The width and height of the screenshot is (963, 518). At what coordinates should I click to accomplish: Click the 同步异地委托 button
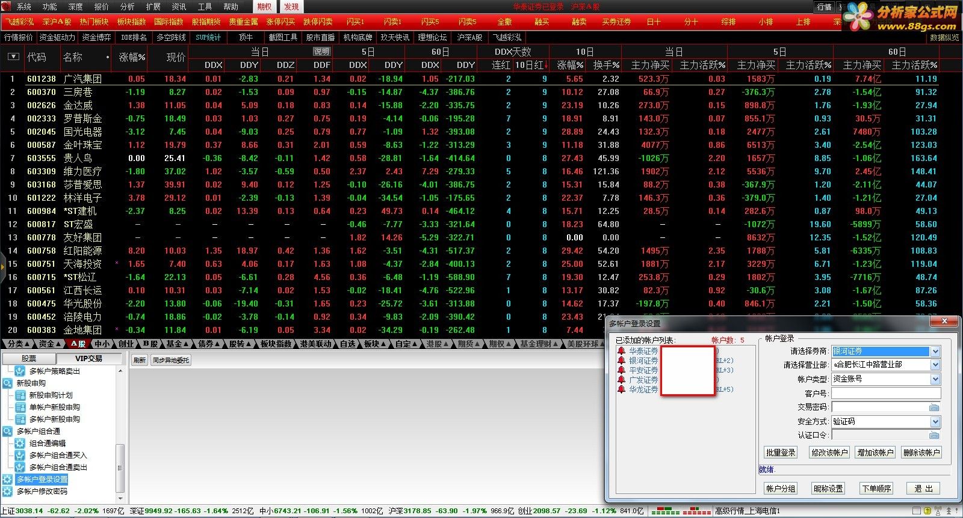171,360
